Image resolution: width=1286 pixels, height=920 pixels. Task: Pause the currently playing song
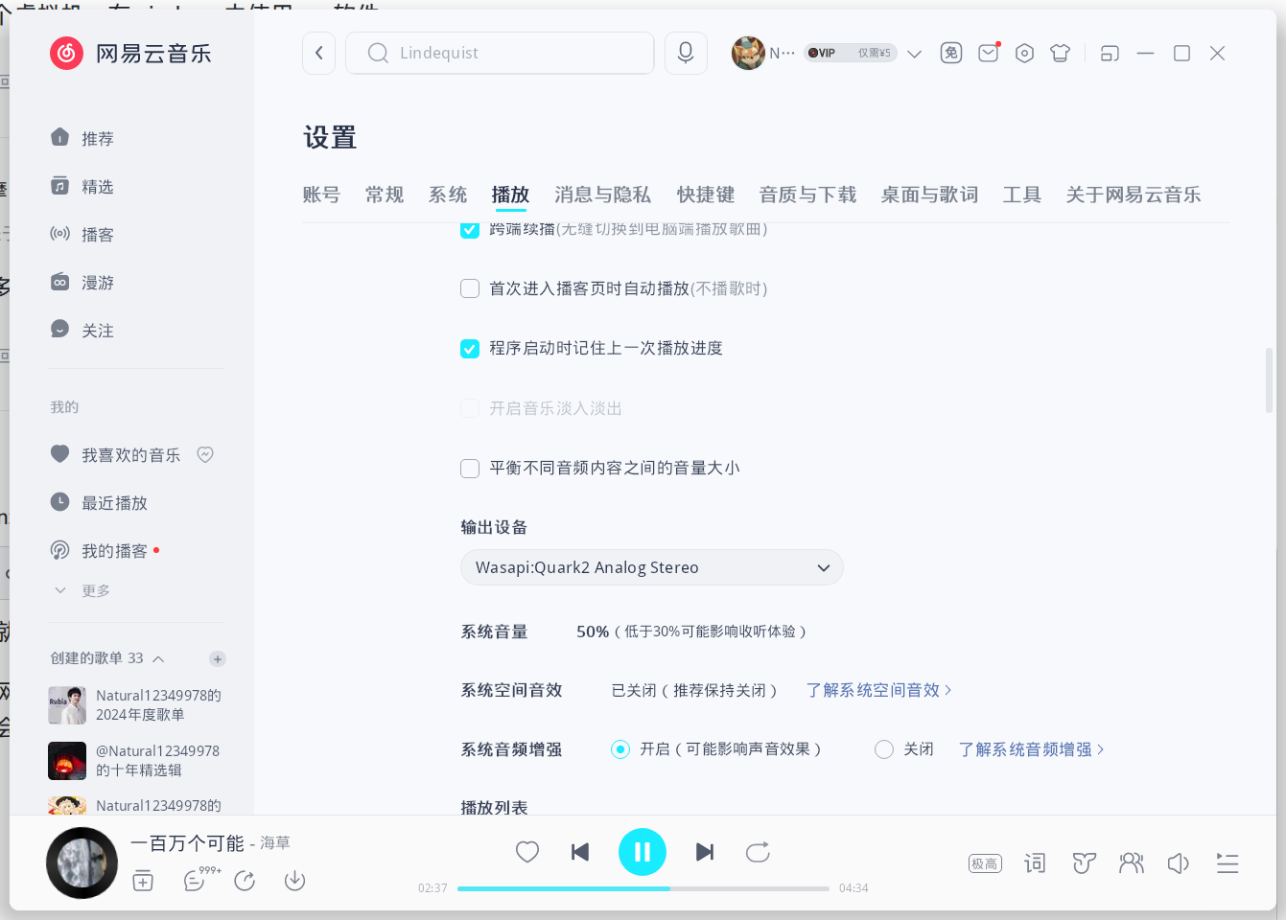(x=643, y=852)
